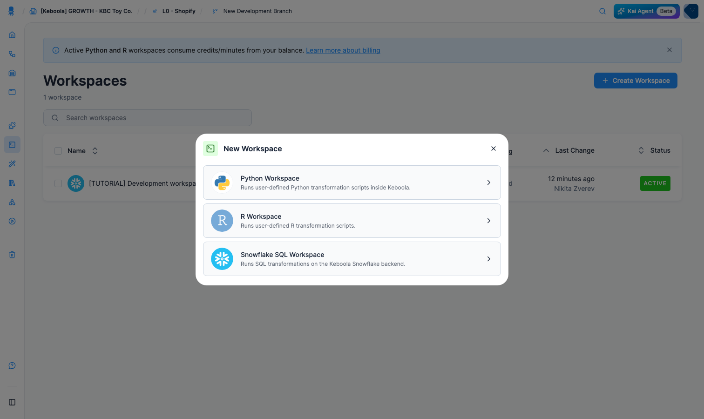Click the shapes icon in the sidebar

pyautogui.click(x=12, y=202)
